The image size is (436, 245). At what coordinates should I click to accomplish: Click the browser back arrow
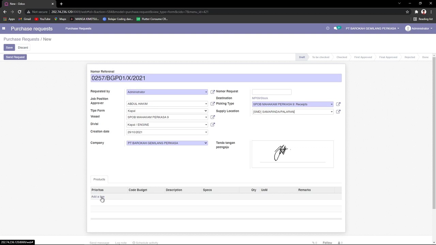pyautogui.click(x=5, y=12)
